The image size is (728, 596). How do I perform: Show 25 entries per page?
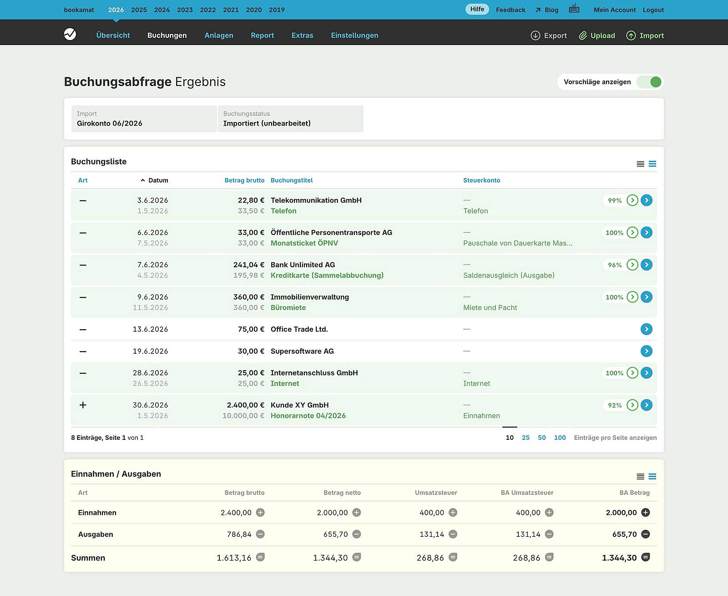[526, 438]
